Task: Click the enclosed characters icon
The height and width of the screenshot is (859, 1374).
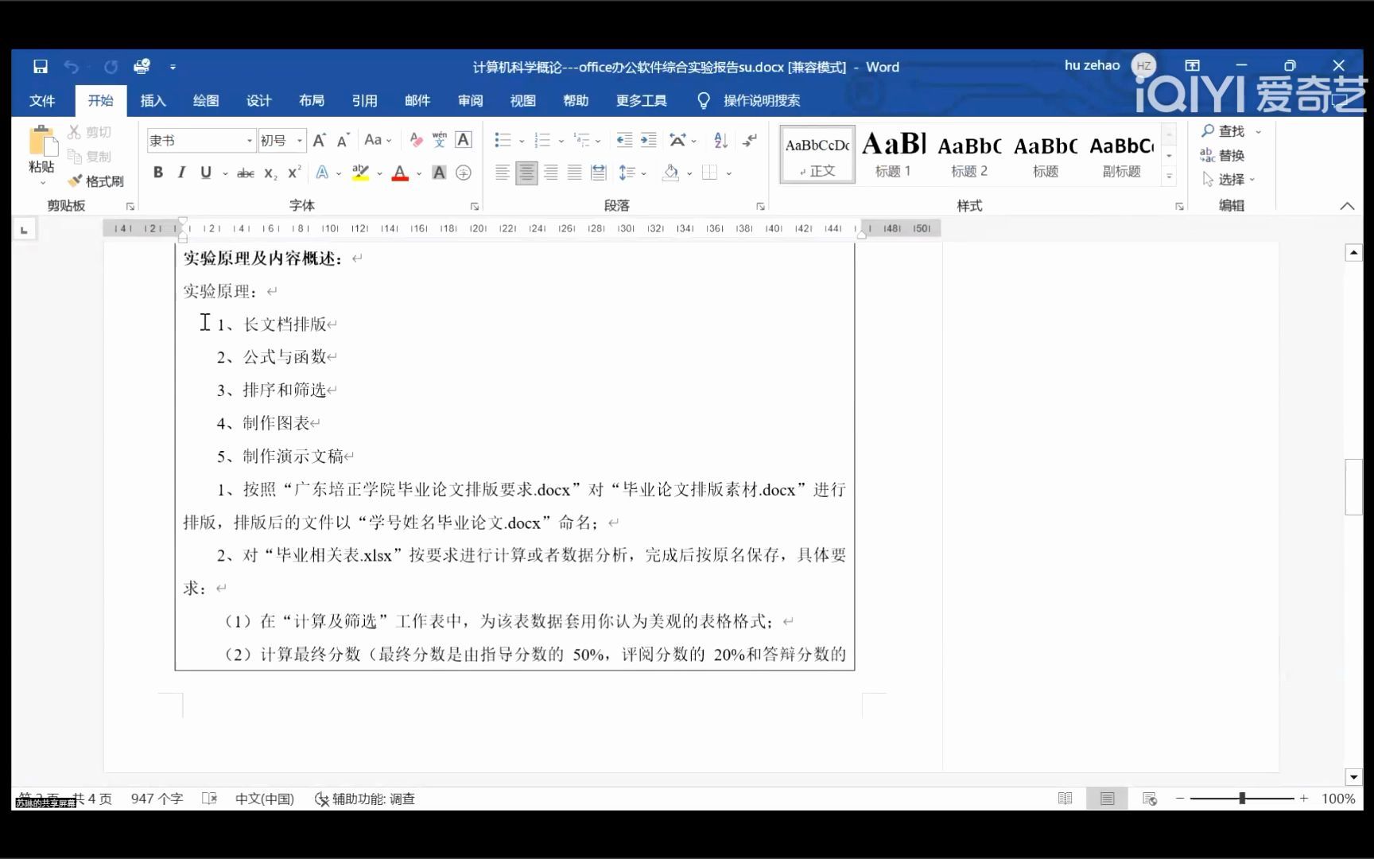Action: 464,173
